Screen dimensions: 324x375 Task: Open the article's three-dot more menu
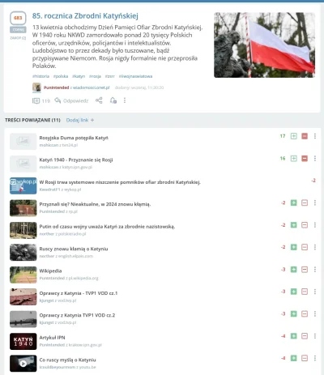pyautogui.click(x=125, y=100)
